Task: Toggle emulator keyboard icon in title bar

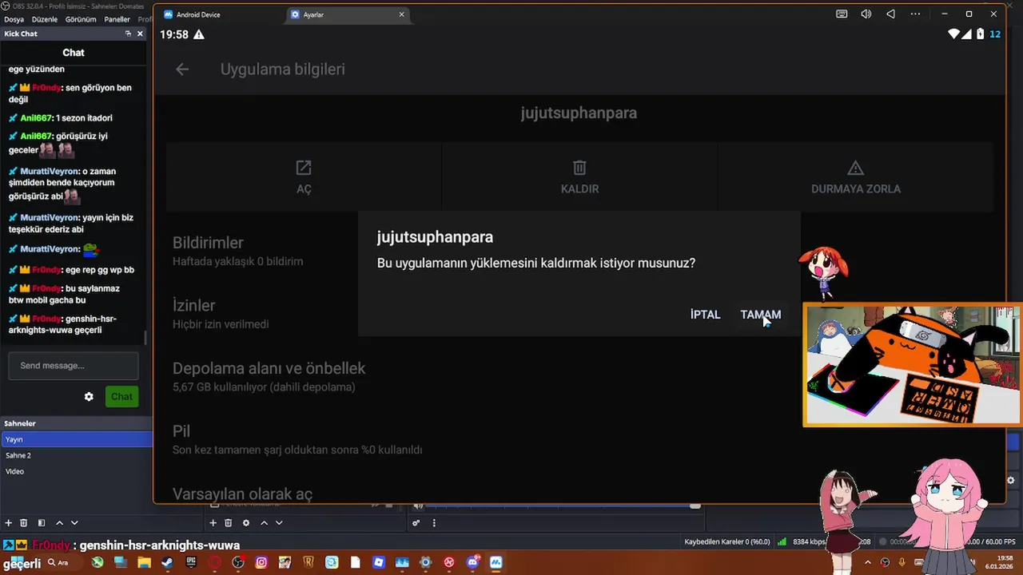Action: pos(842,14)
